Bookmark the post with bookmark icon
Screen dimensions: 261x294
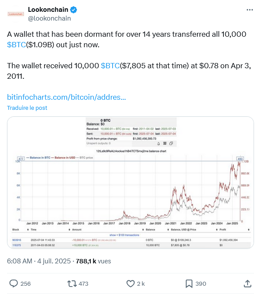tap(189, 283)
